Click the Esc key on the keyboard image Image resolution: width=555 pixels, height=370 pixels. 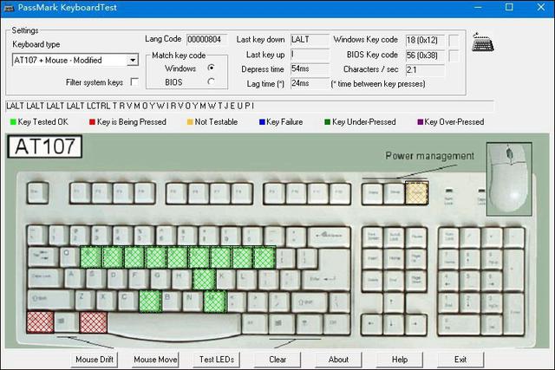(x=37, y=192)
